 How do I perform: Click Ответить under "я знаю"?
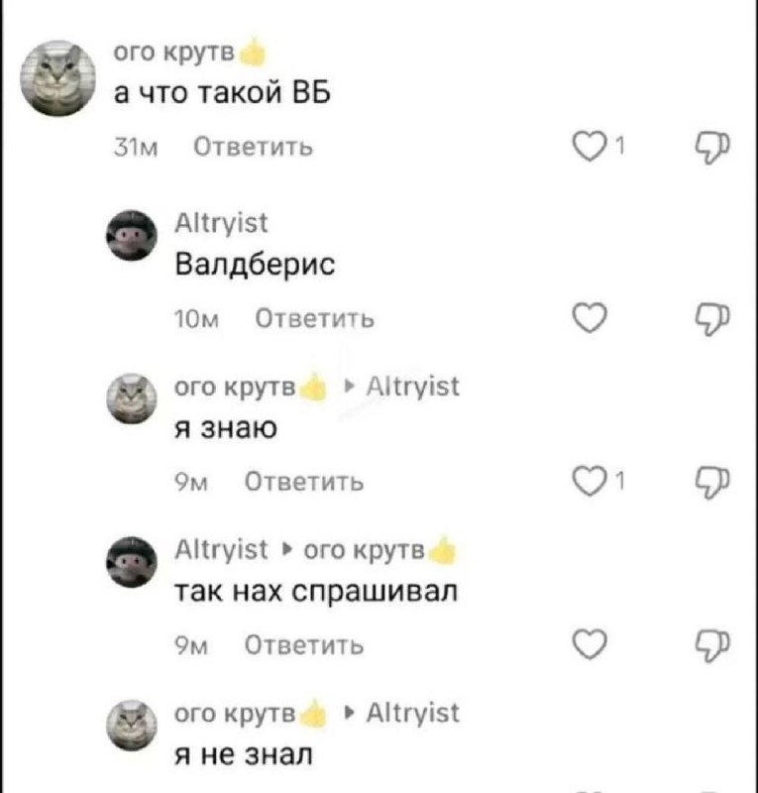(304, 482)
